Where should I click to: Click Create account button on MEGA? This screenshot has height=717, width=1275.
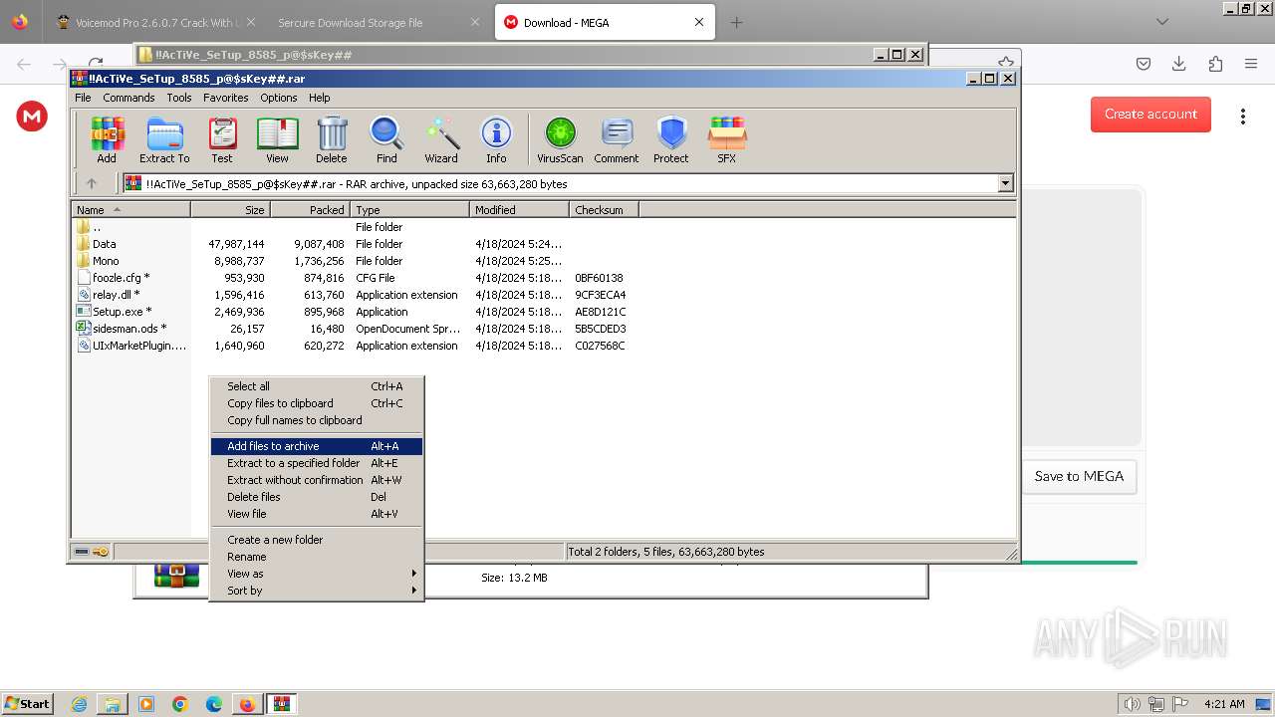tap(1150, 115)
